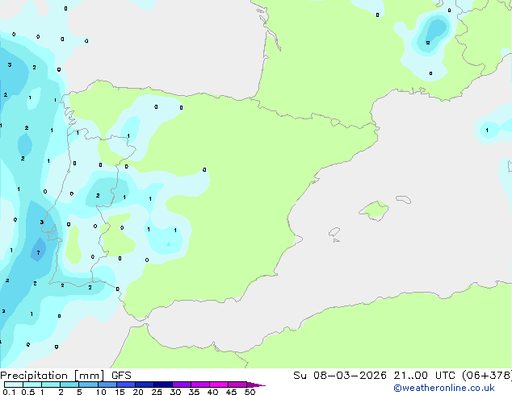Click the '1' value east of the Balearic Islands
This screenshot has height=395, width=512.
[x=487, y=131]
